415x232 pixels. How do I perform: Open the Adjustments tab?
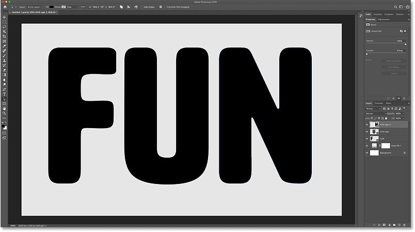384,19
